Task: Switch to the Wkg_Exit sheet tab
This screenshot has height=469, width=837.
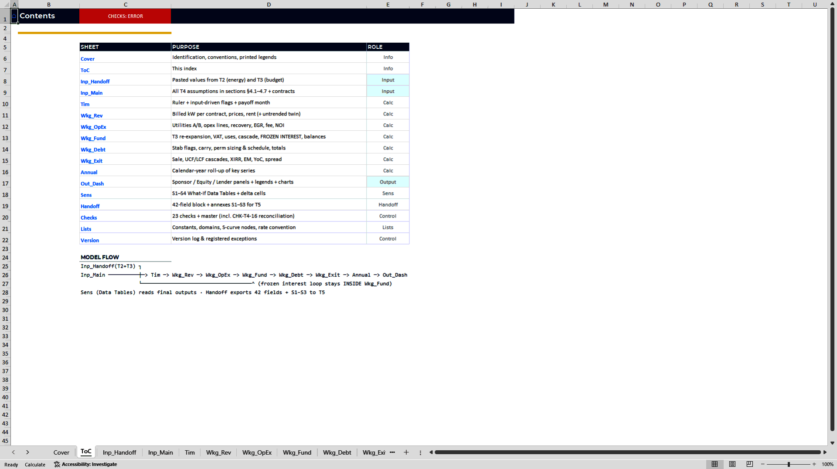Action: point(374,452)
